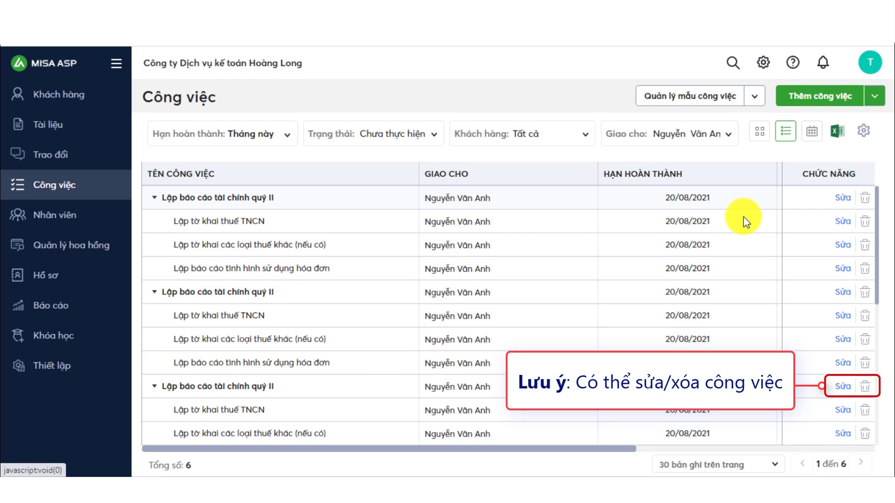Click the 1 đến 6 page range text

[x=831, y=464]
